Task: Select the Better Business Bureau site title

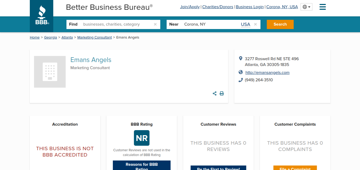Action: click(109, 7)
